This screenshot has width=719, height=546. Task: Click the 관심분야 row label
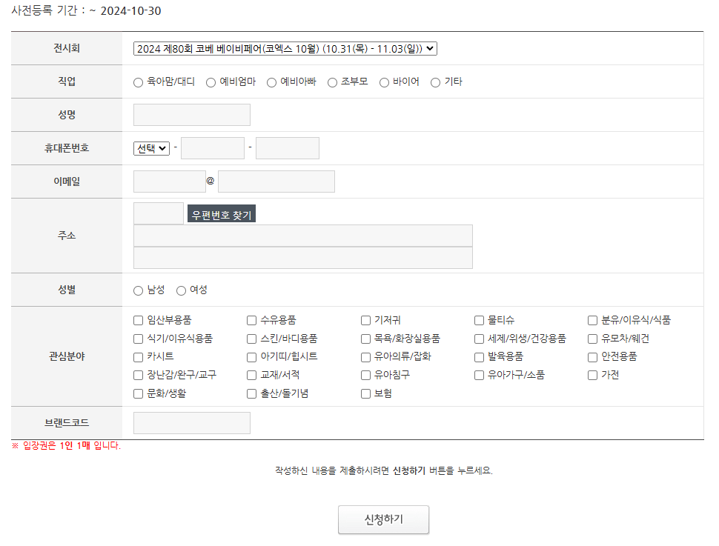click(x=67, y=356)
